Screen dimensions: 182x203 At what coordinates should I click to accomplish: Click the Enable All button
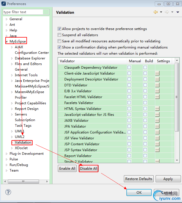coord(67,169)
